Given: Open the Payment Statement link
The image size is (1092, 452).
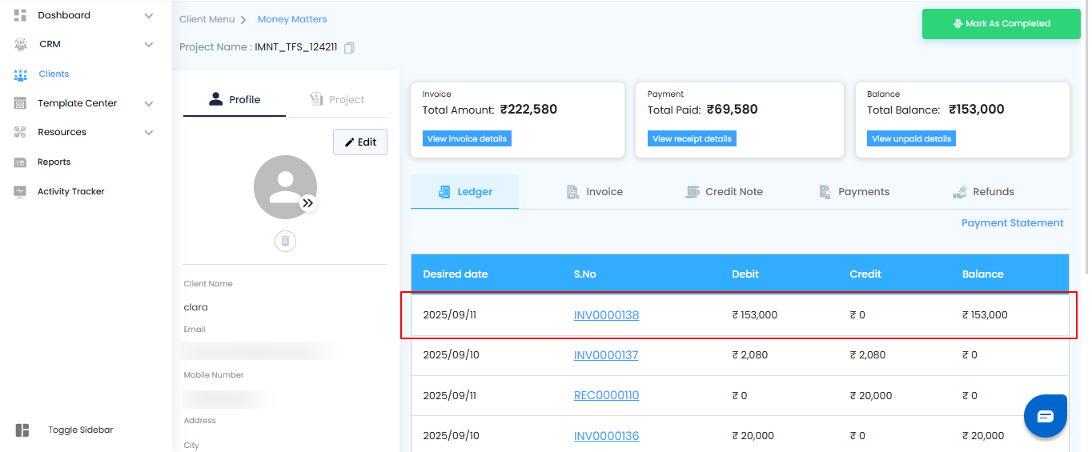Looking at the screenshot, I should [x=1013, y=223].
